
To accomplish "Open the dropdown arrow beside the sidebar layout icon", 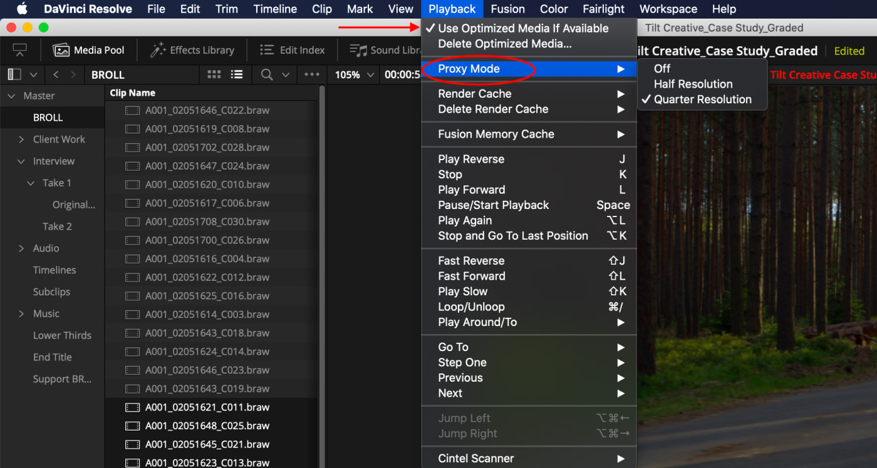I will (33, 74).
